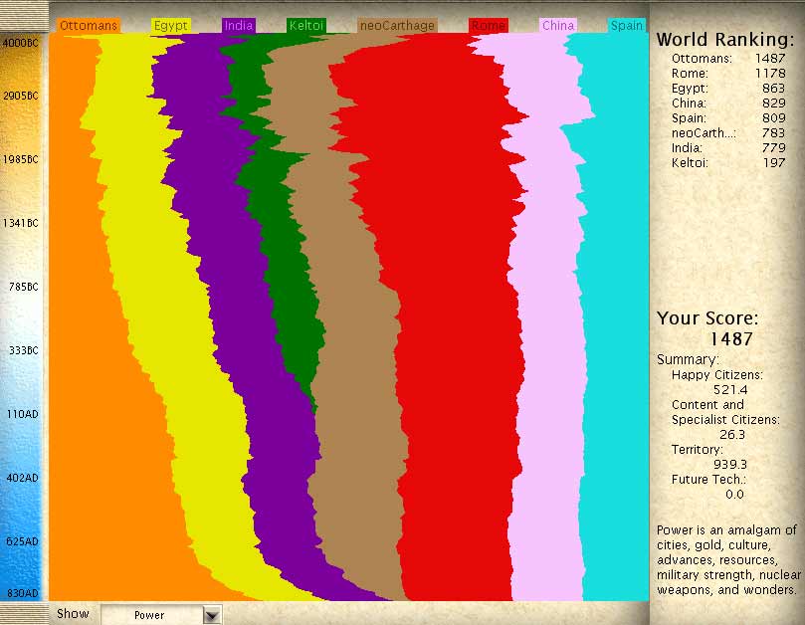Click the Future Tech. label
The image size is (805, 625).
click(x=709, y=479)
